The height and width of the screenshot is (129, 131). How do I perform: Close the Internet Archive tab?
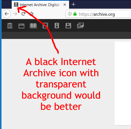click(65, 5)
